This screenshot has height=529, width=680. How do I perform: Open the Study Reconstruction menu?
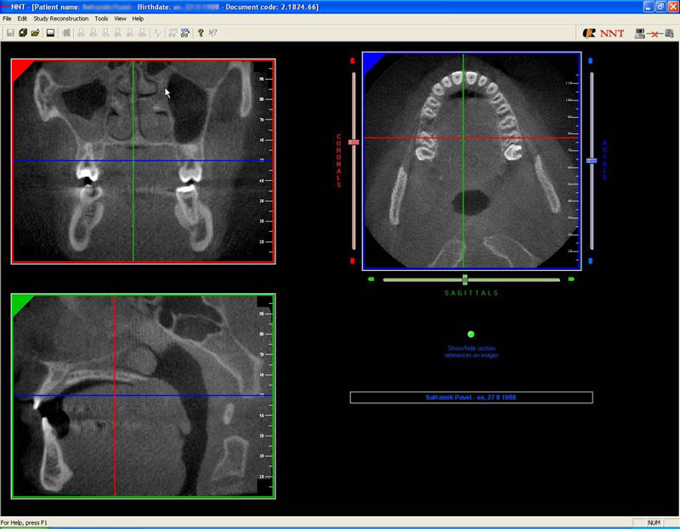point(61,19)
